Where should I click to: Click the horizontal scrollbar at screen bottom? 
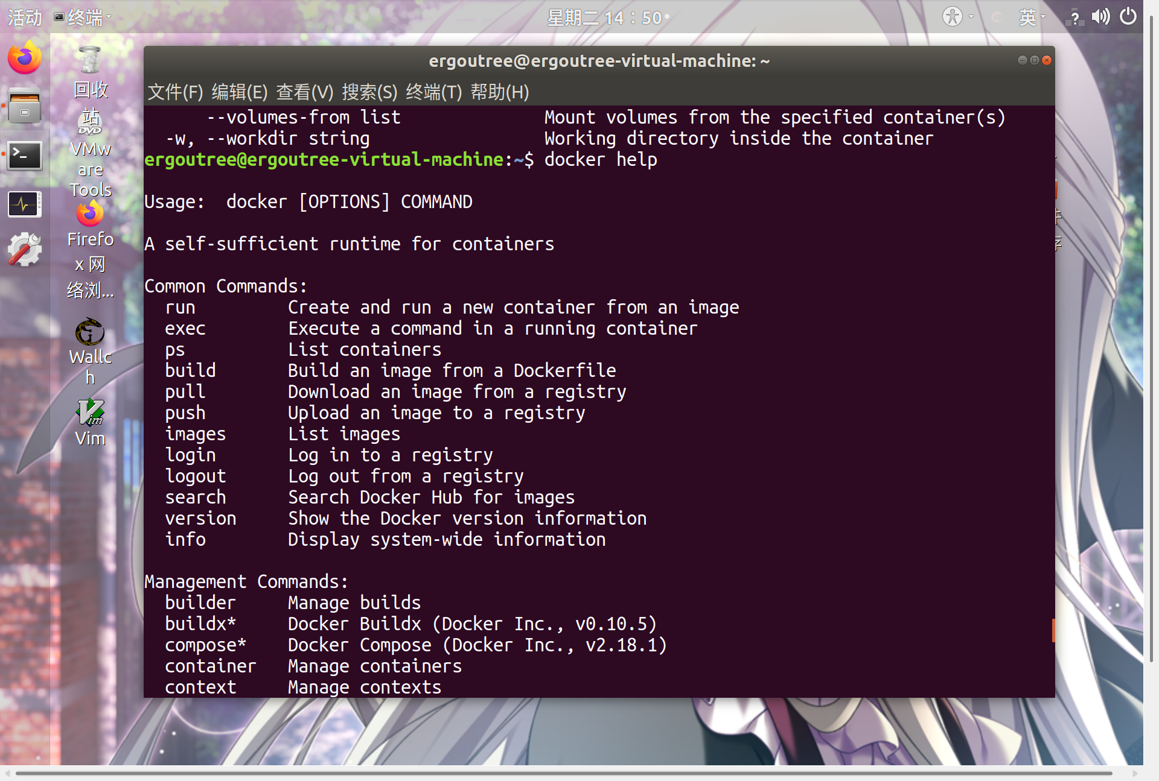(x=564, y=773)
